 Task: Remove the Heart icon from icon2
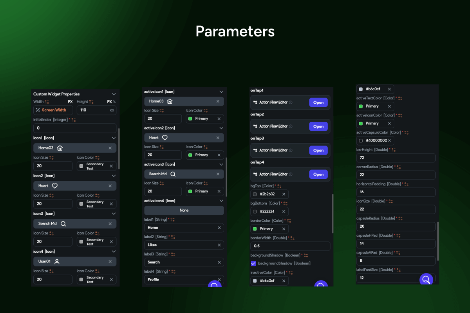pos(110,186)
